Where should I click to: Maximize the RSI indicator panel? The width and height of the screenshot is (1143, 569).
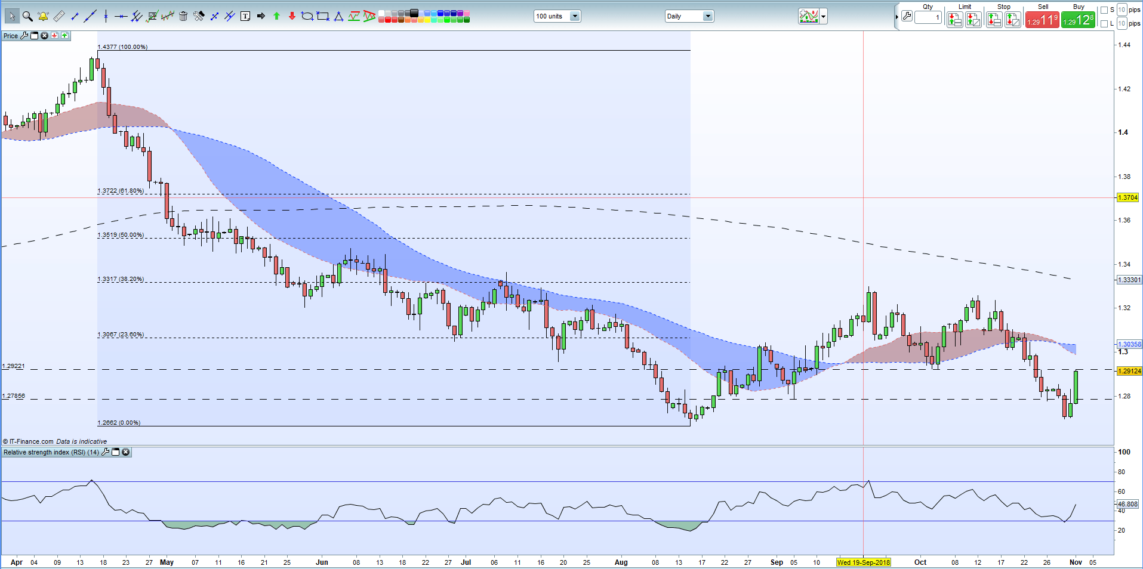pos(116,452)
